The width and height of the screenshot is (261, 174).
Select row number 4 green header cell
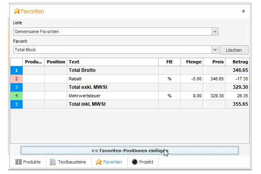(17, 96)
